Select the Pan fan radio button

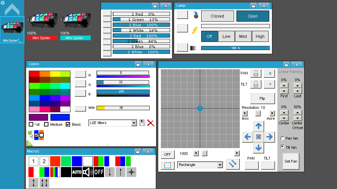coord(282,138)
